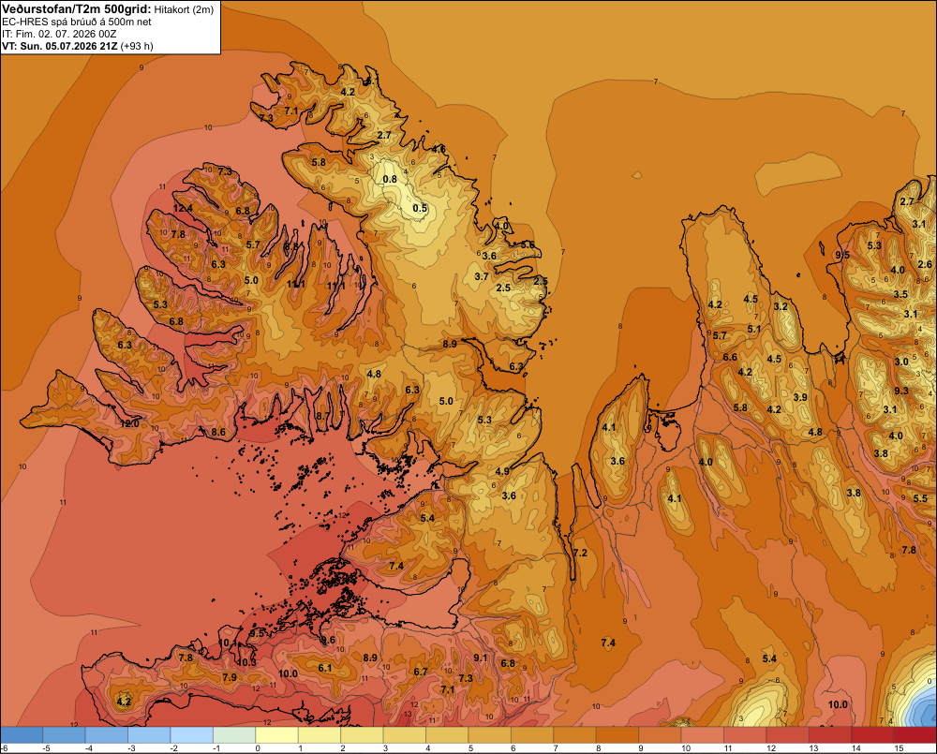Pick the darkest red swatch between 14 and 15
937x754 pixels.
click(x=872, y=734)
